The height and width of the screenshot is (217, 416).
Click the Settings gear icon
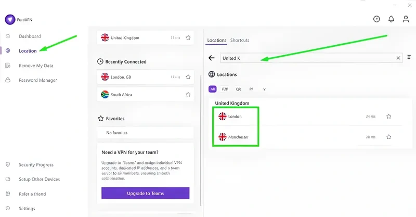[8, 208]
